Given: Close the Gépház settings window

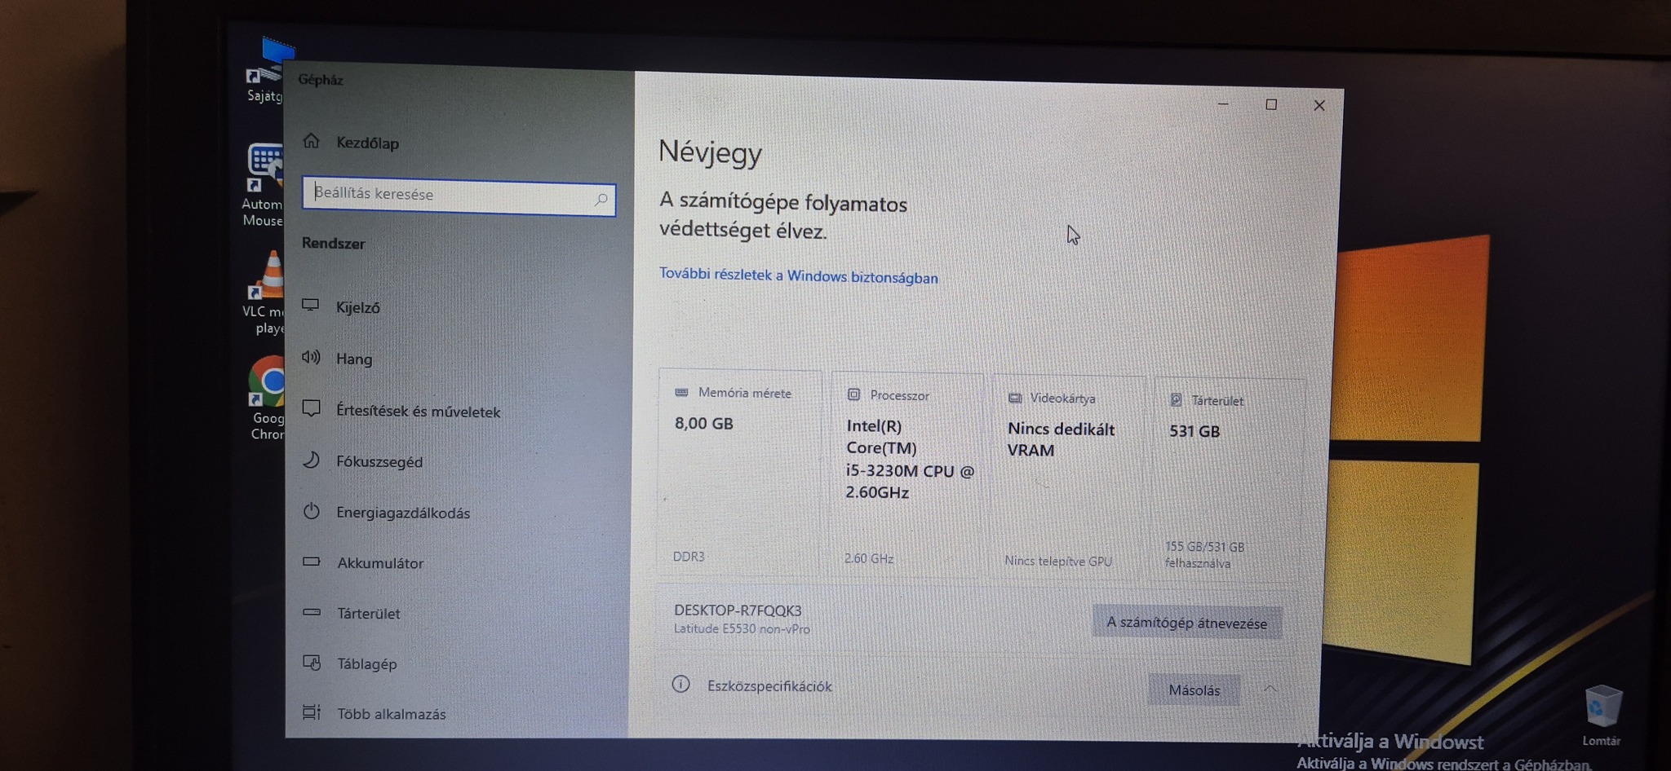Looking at the screenshot, I should click(1319, 105).
